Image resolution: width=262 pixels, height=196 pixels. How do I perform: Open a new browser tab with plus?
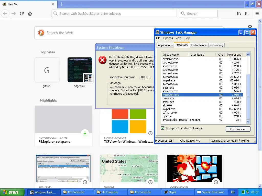click(62, 4)
